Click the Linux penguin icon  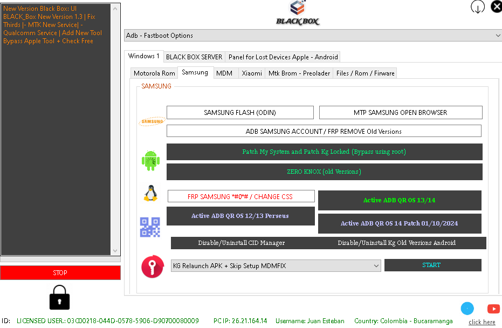pos(150,193)
